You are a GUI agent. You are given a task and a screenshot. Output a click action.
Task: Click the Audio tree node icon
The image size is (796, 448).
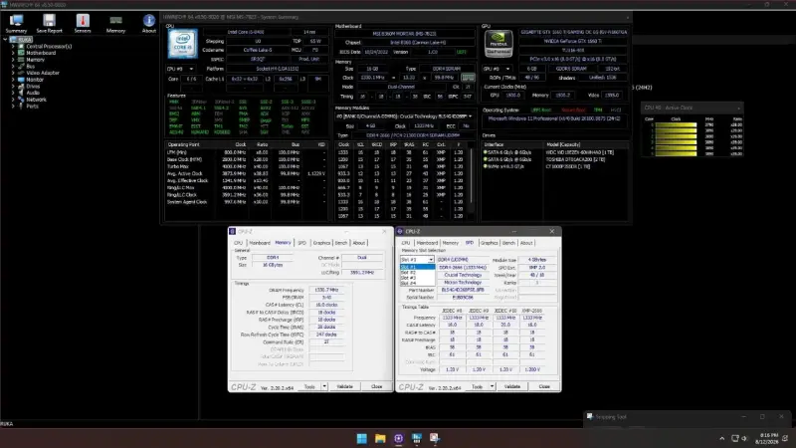click(x=21, y=93)
